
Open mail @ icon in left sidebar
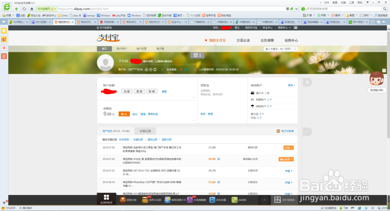point(4,47)
